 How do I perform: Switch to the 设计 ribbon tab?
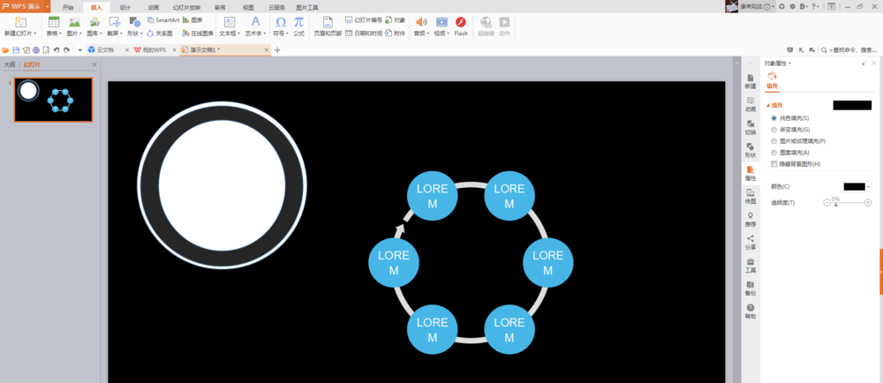point(125,7)
